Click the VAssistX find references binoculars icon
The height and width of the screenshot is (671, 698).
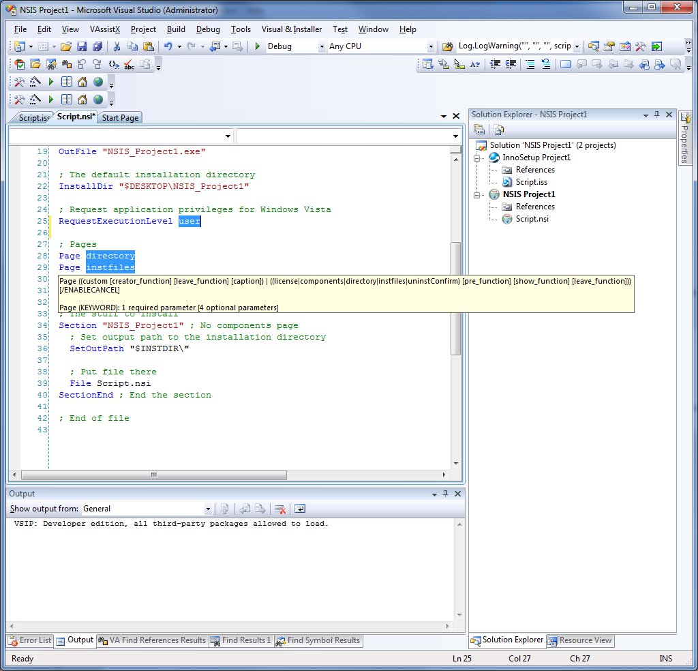coord(66,65)
